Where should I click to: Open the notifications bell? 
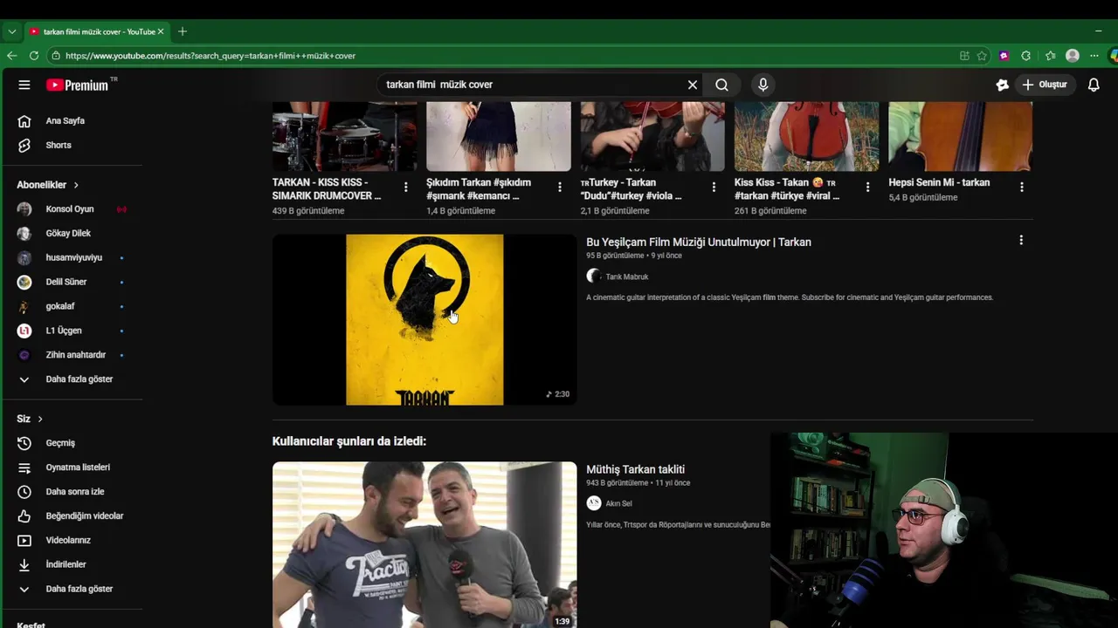coord(1094,85)
